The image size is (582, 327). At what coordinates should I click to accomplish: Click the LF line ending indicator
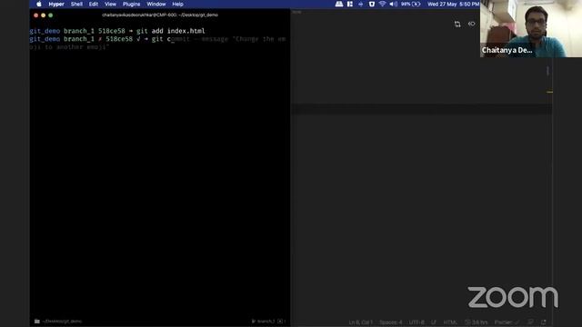click(434, 322)
